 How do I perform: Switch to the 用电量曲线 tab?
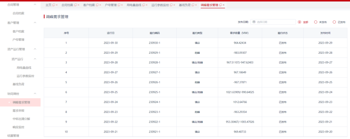[134, 5]
